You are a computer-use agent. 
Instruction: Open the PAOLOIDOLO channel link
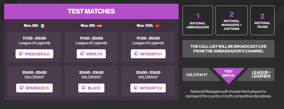pos(34,54)
